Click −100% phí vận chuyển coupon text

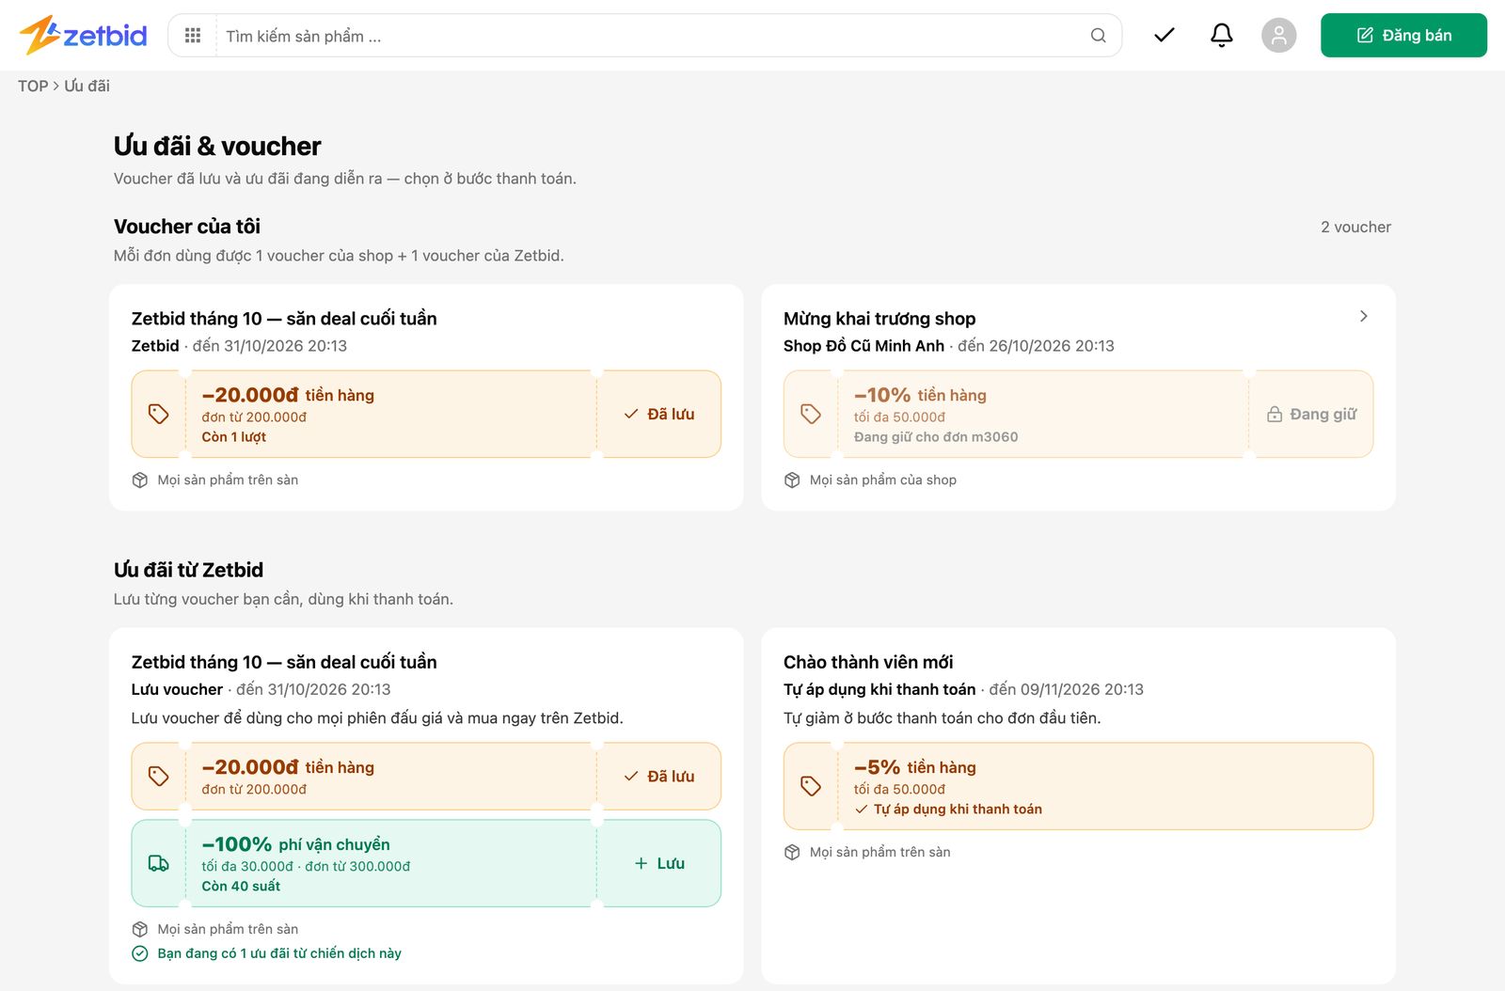coord(295,844)
